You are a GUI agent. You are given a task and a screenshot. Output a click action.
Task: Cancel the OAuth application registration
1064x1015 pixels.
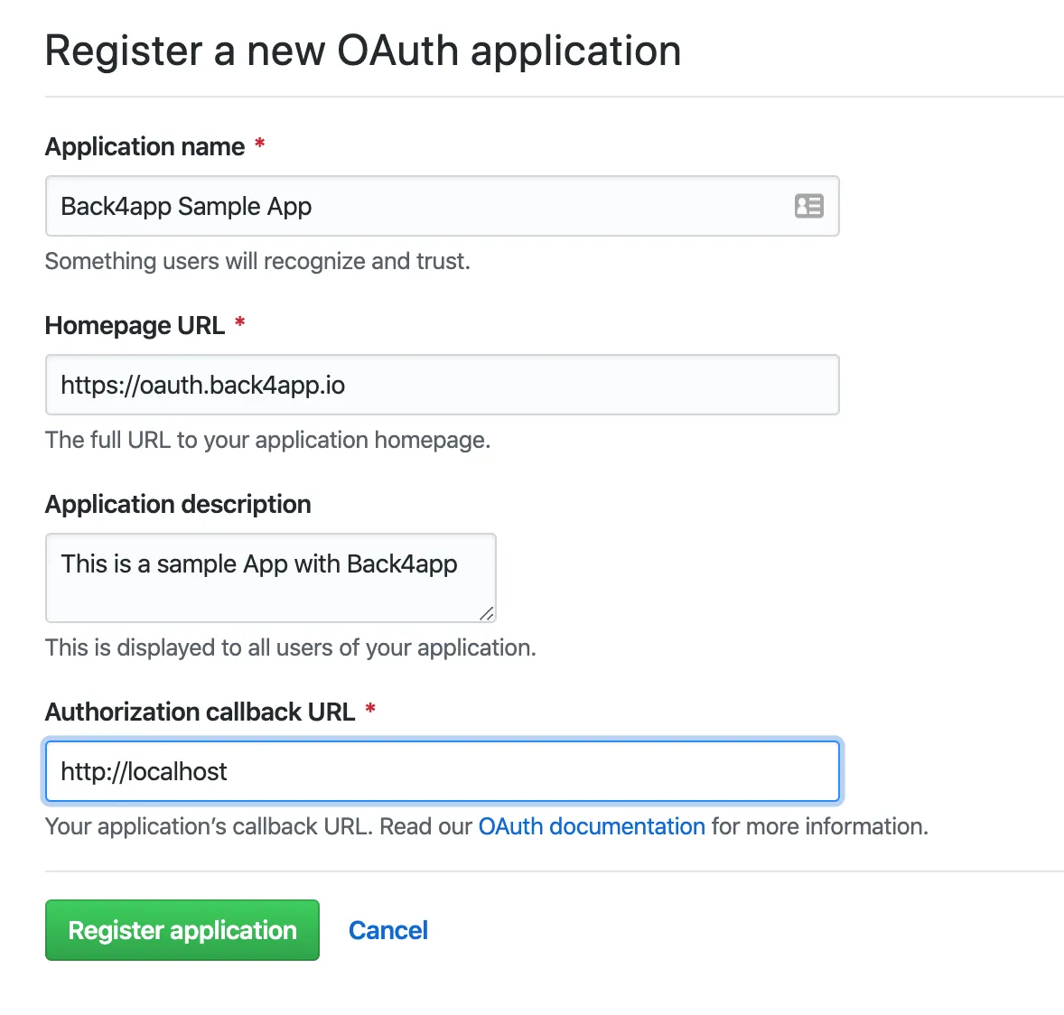pyautogui.click(x=388, y=931)
